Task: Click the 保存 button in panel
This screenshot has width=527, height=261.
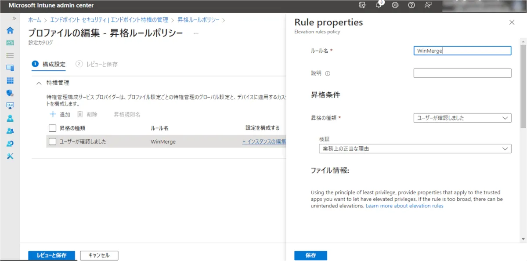Action: pyautogui.click(x=310, y=255)
